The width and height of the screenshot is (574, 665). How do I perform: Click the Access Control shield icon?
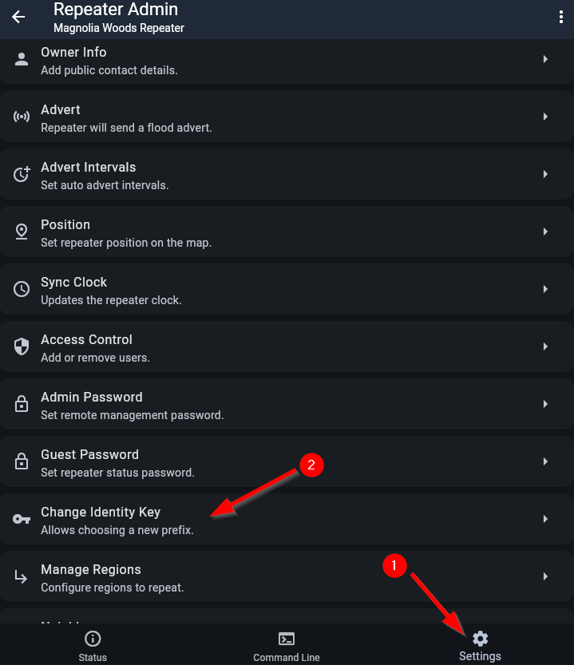tap(22, 346)
